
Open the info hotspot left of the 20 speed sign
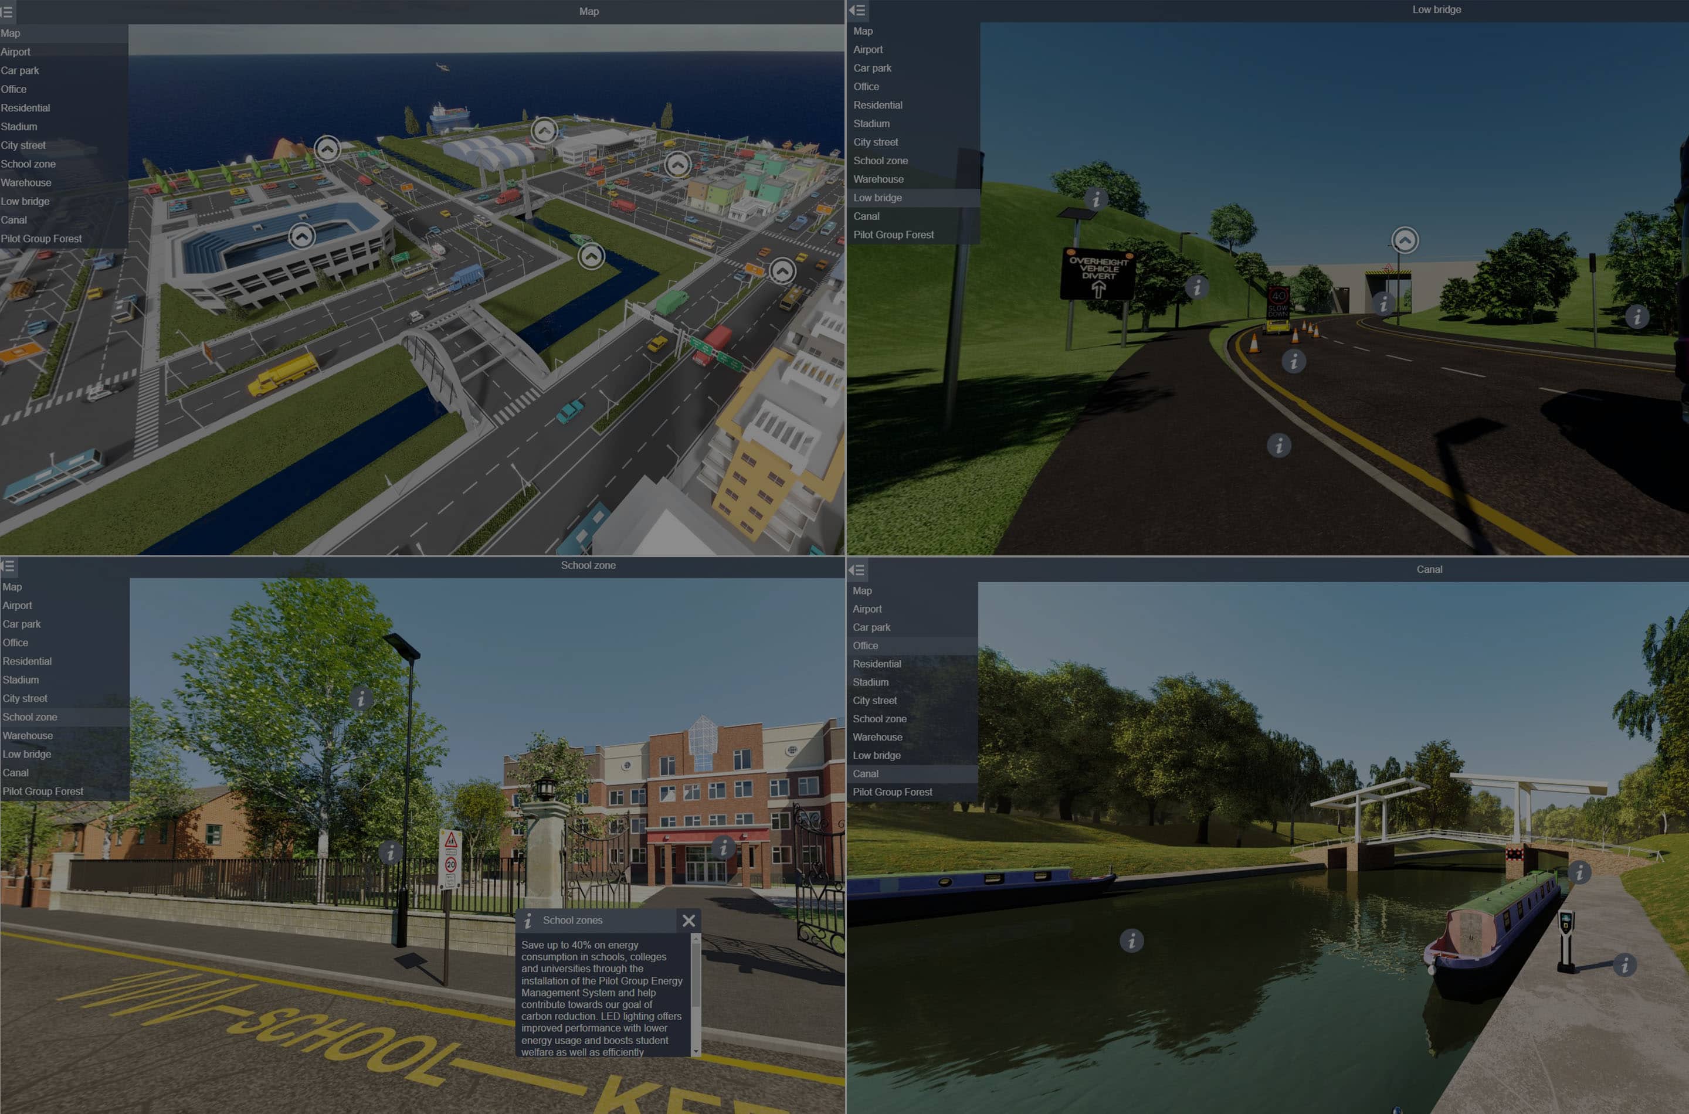[389, 852]
